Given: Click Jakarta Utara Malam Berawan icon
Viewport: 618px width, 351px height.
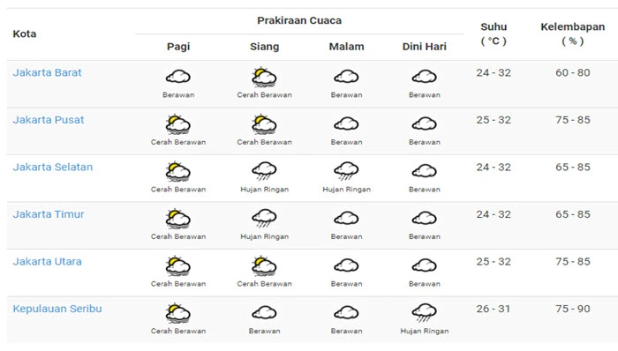Looking at the screenshot, I should point(346,265).
